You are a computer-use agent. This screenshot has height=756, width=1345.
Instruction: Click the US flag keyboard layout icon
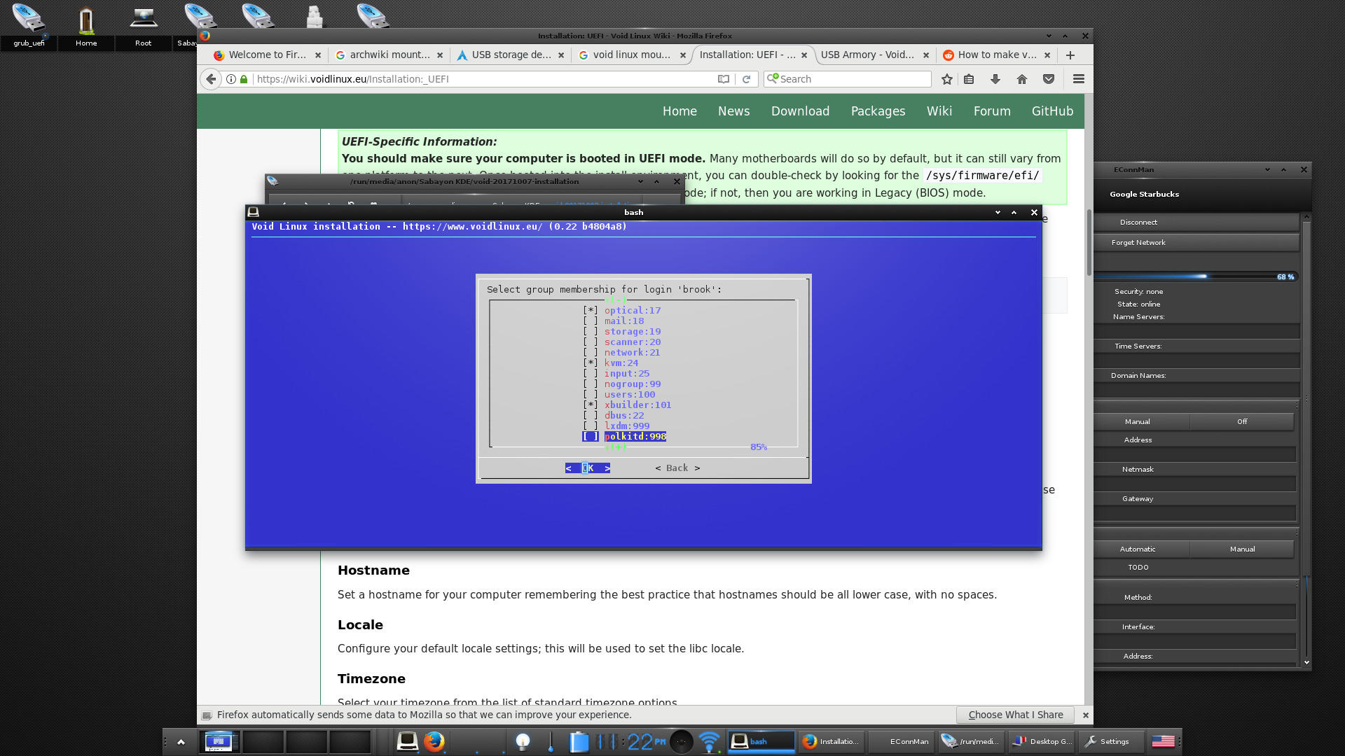1163,741
